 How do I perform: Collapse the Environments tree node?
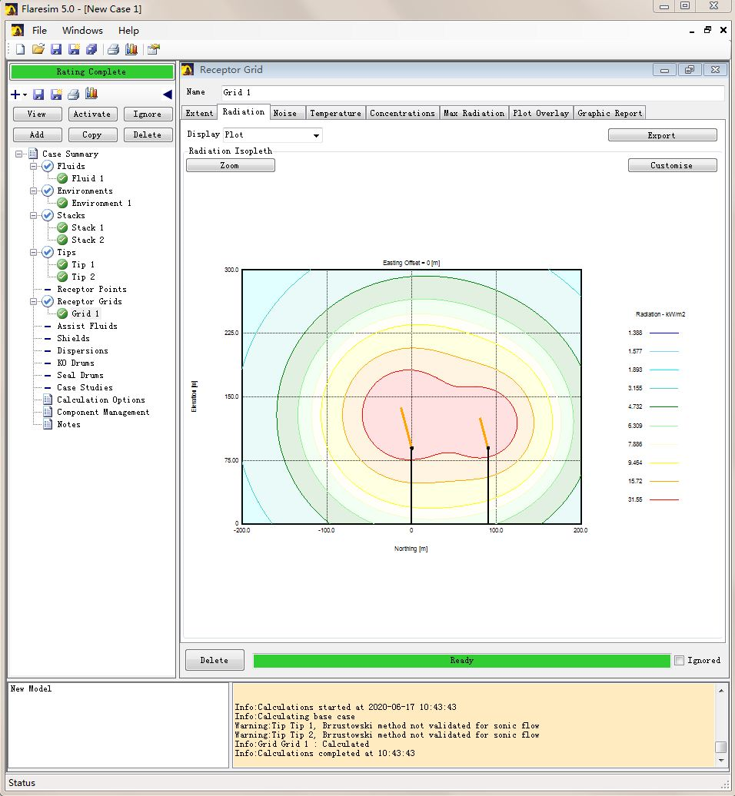tap(34, 191)
